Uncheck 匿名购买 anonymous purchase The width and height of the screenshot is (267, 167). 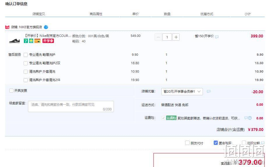click(216, 143)
